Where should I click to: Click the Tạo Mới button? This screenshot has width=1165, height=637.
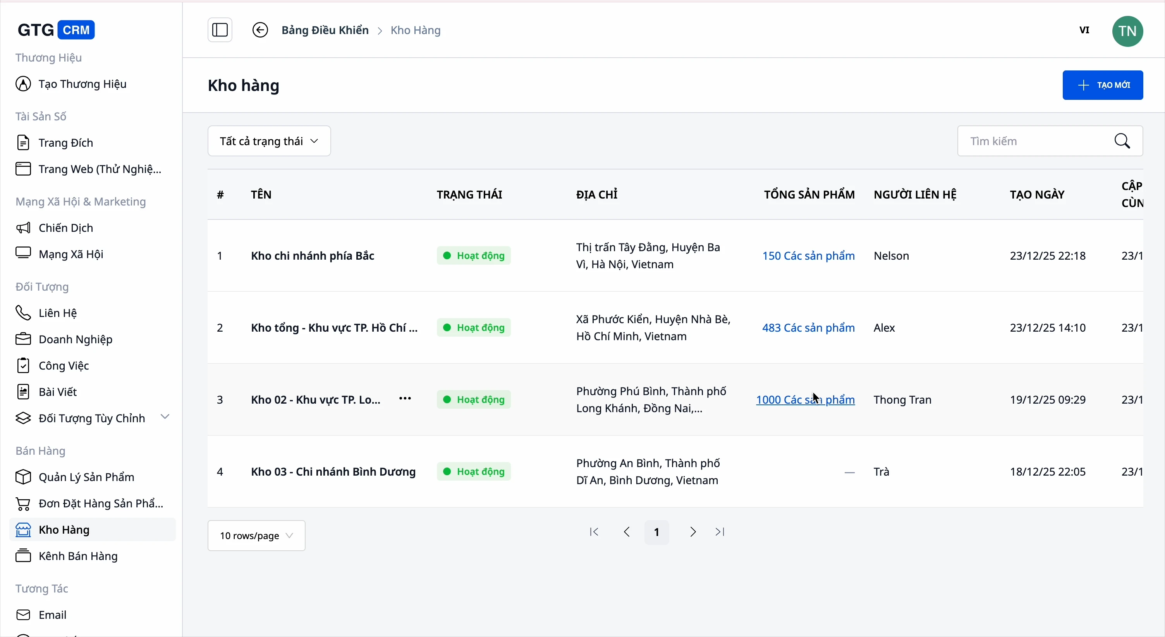click(x=1103, y=85)
